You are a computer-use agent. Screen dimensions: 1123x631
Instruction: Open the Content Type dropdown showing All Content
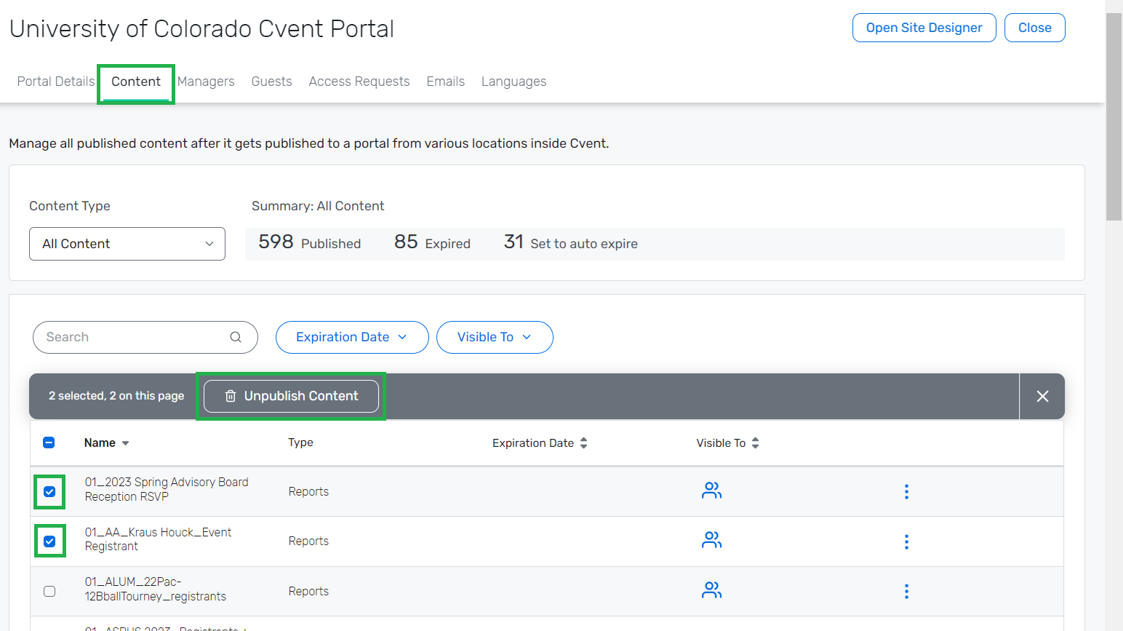(127, 244)
